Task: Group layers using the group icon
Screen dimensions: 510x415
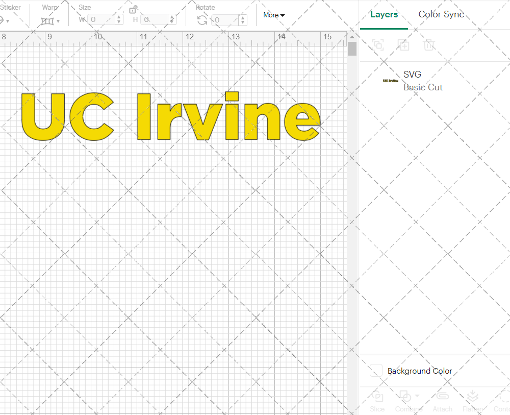Action: 378,45
